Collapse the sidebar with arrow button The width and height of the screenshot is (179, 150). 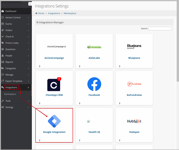point(30,4)
